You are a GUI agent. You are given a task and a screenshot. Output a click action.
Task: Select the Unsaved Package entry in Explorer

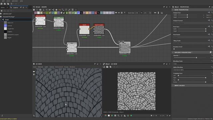click(9, 17)
